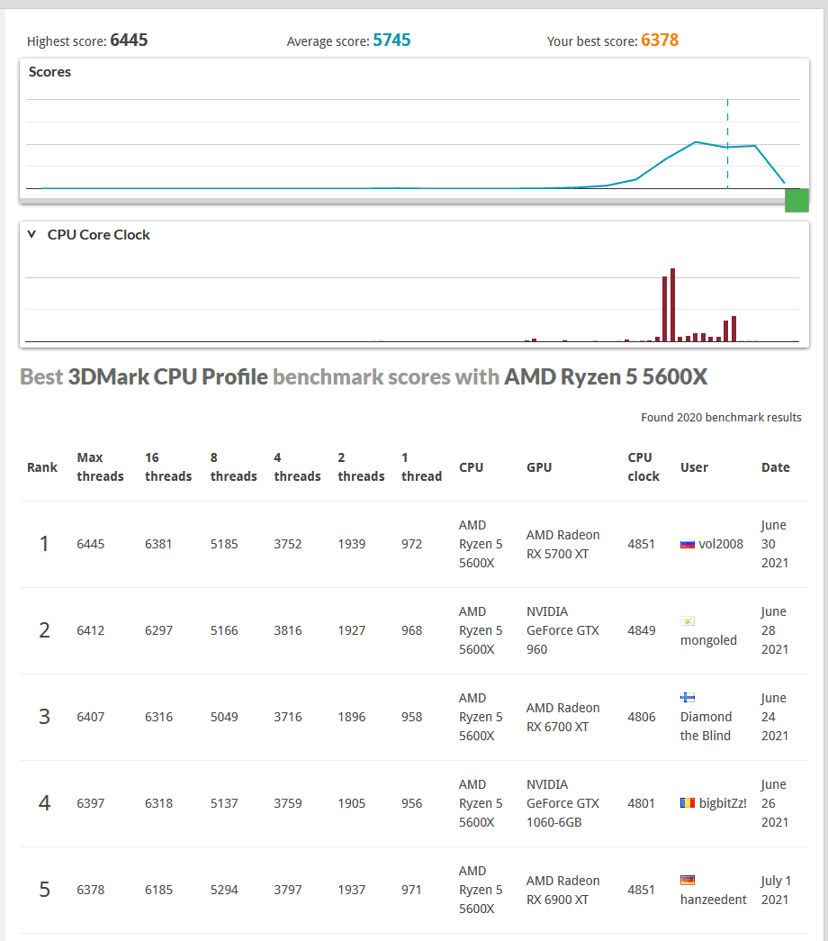Click the 16 threads column header
This screenshot has width=828, height=941.
(168, 467)
